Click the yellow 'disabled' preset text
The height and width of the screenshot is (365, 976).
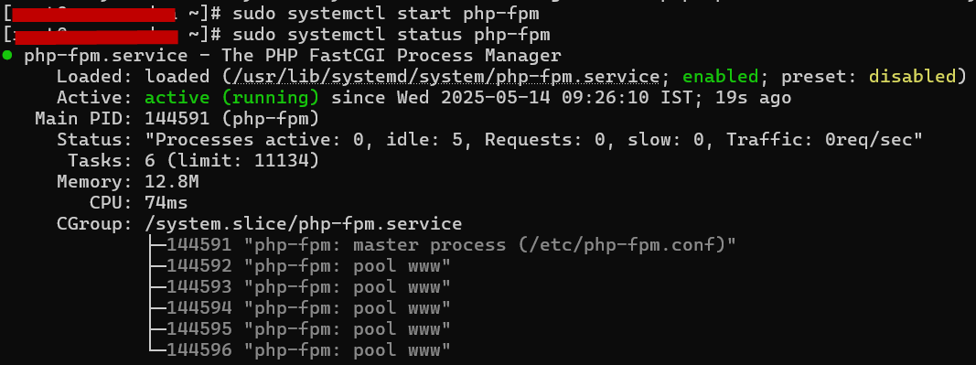pos(912,77)
